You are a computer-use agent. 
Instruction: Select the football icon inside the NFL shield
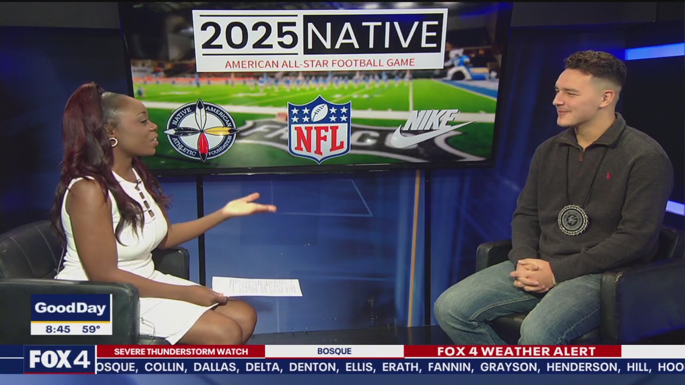pos(318,113)
